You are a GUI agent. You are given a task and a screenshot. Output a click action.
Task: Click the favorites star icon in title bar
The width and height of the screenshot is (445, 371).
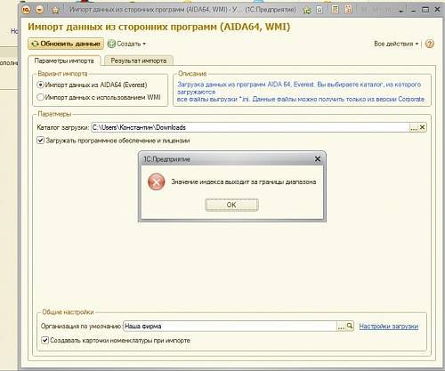(55, 10)
